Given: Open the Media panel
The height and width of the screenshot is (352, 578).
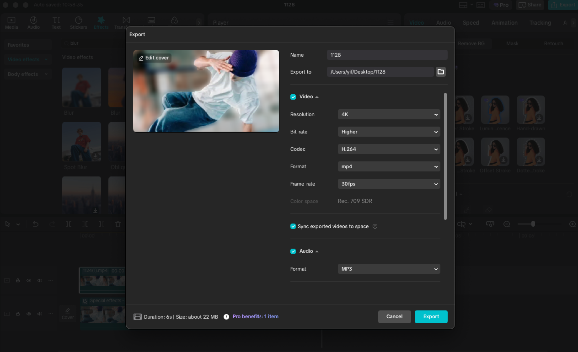Looking at the screenshot, I should 11,22.
